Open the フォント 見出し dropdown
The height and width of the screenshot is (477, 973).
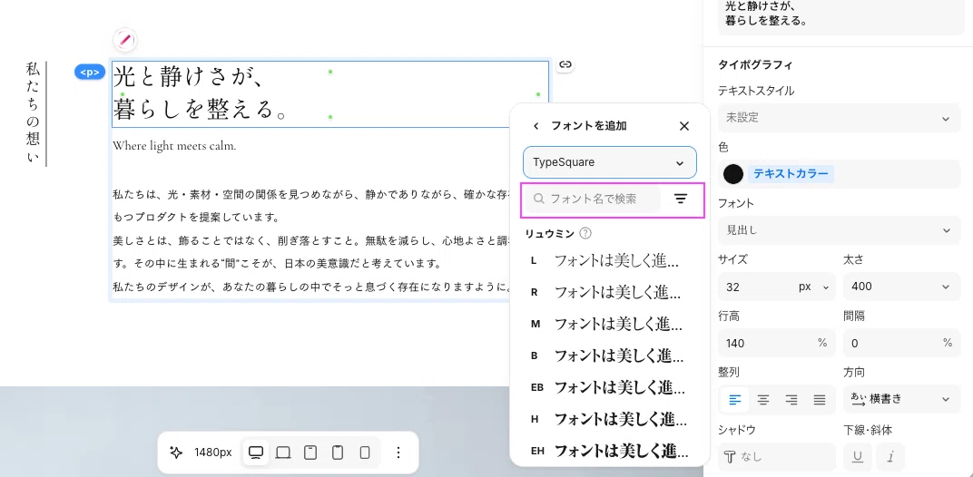coord(839,230)
